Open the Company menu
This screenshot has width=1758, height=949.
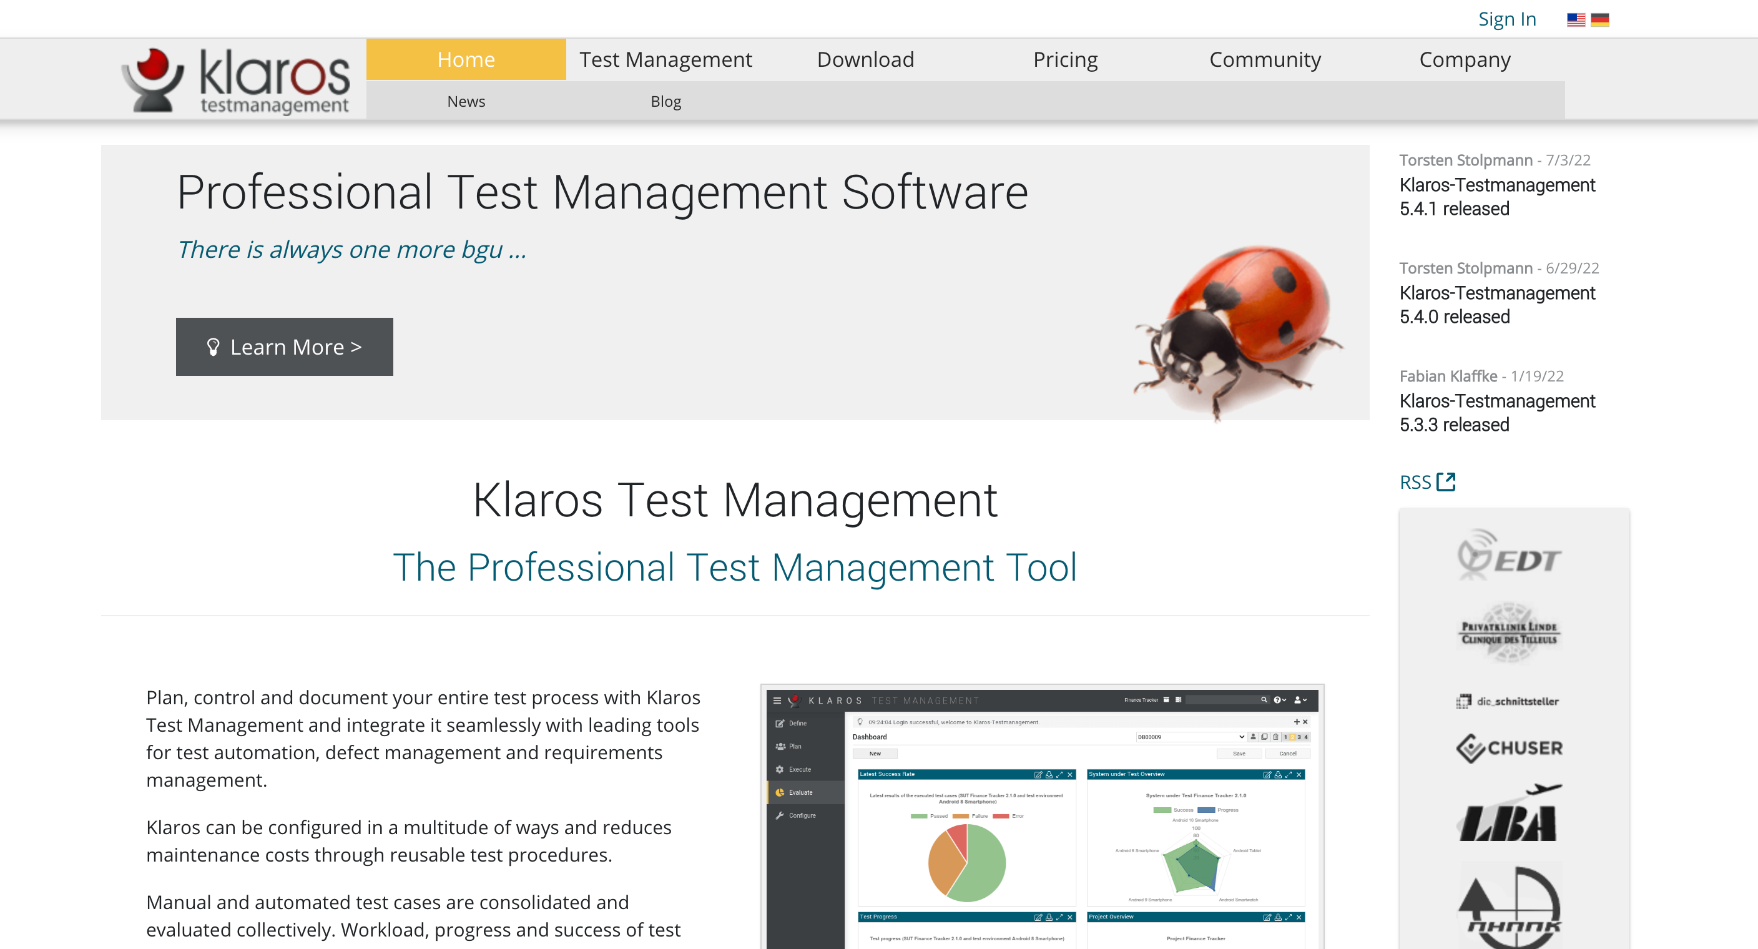click(1465, 59)
